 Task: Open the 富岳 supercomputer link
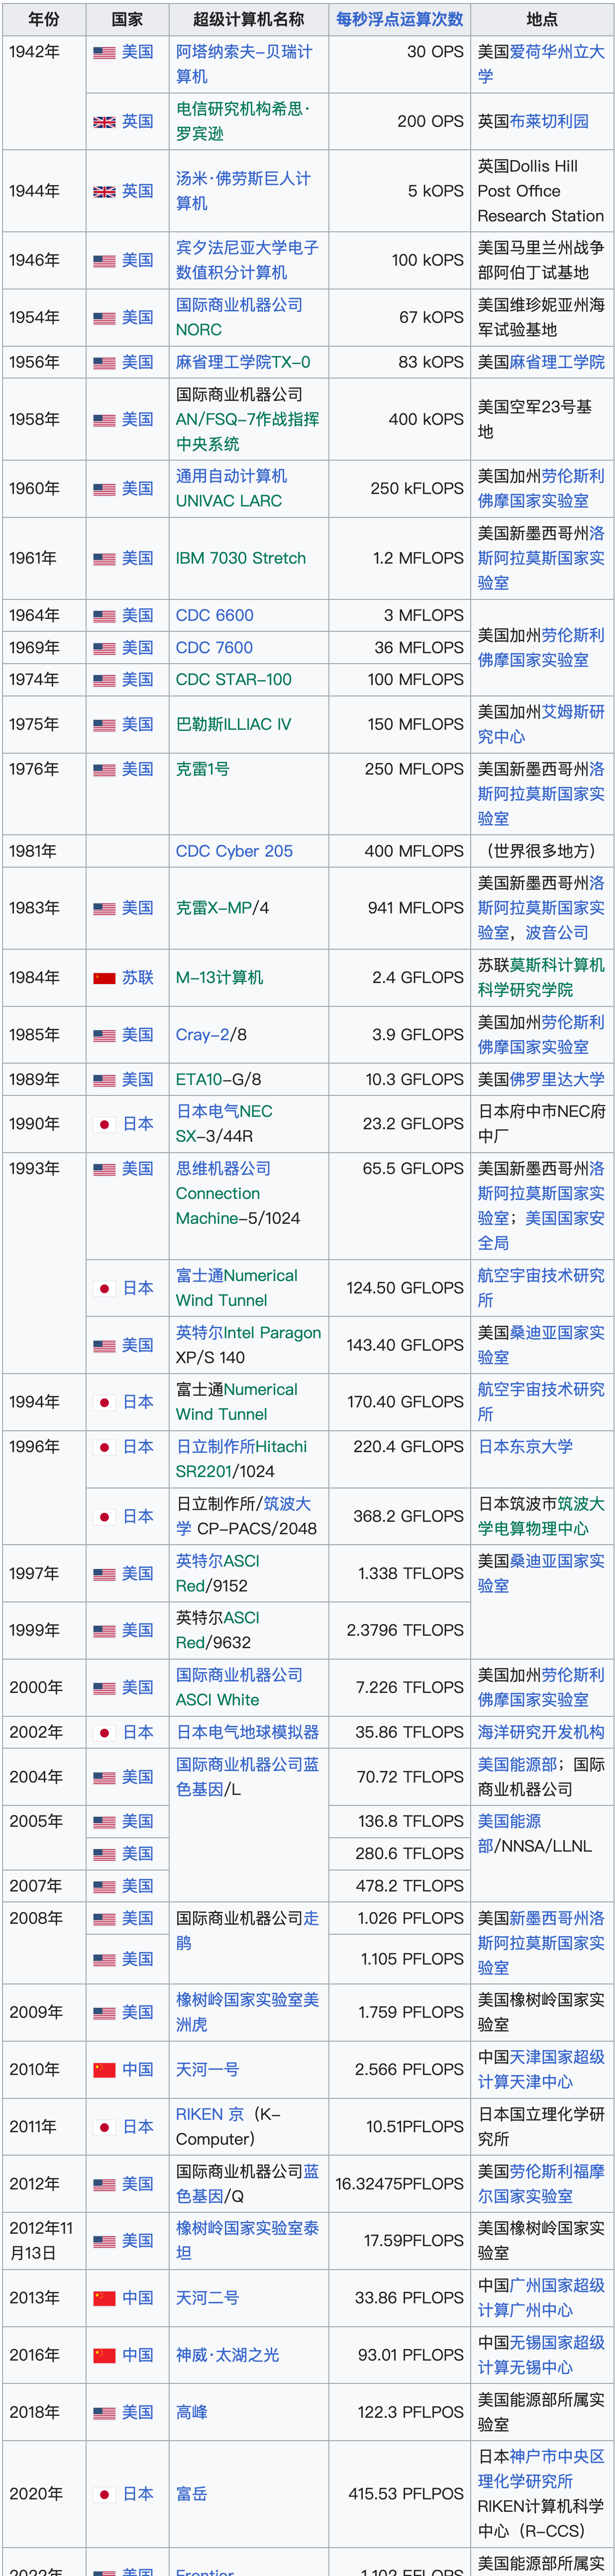pos(191,2495)
